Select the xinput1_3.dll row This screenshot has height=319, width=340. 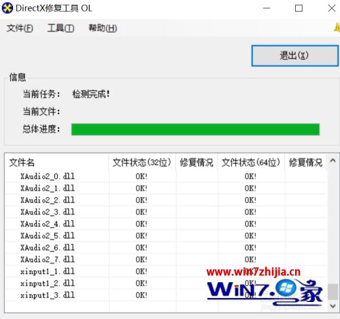pos(166,295)
